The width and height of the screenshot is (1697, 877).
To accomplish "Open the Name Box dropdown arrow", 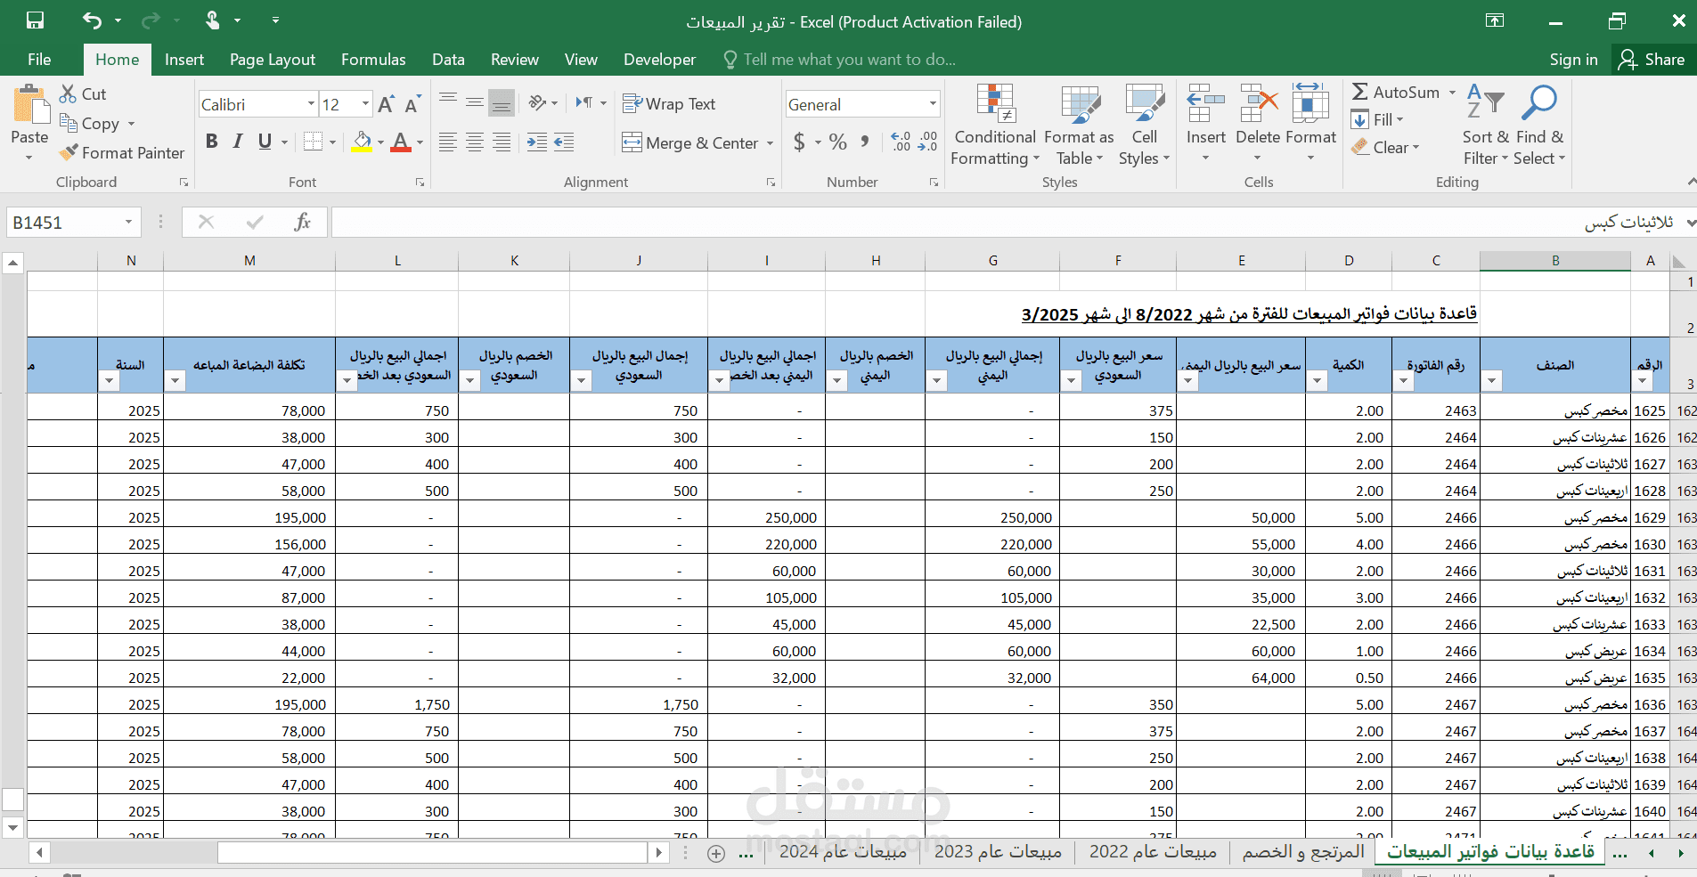I will (128, 222).
